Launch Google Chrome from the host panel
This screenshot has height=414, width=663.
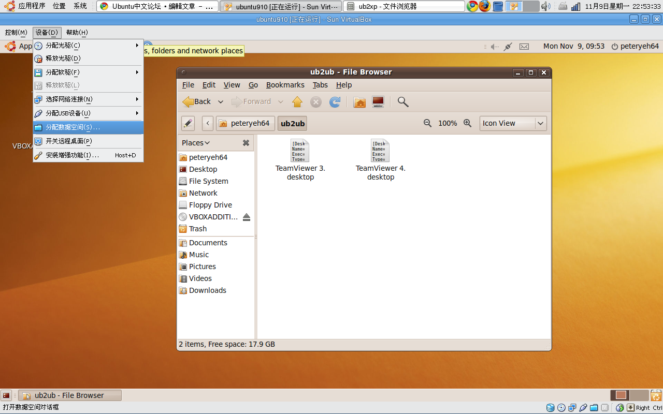tap(472, 6)
